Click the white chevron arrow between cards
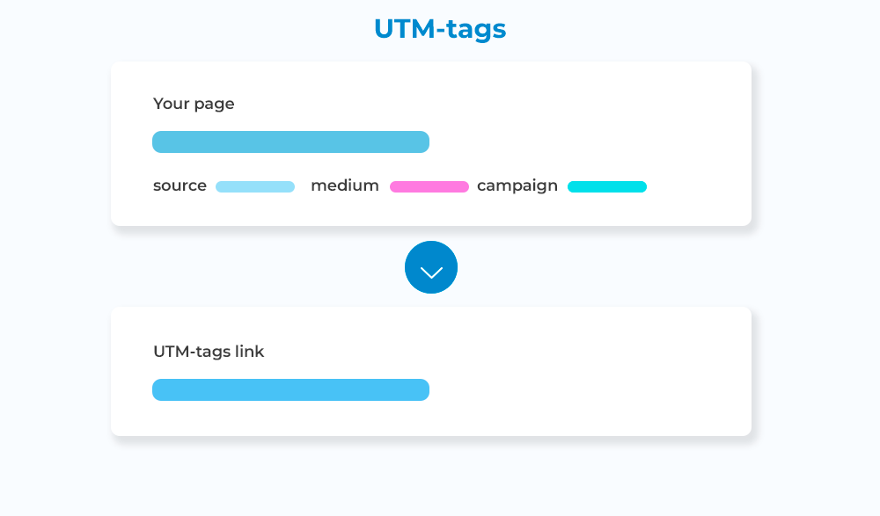 coord(431,273)
